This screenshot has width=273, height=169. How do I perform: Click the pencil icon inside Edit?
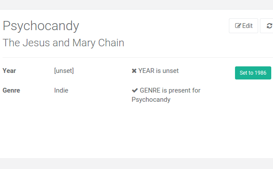(238, 26)
